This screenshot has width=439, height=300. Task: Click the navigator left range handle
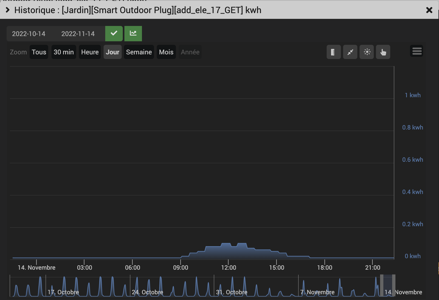click(382, 286)
